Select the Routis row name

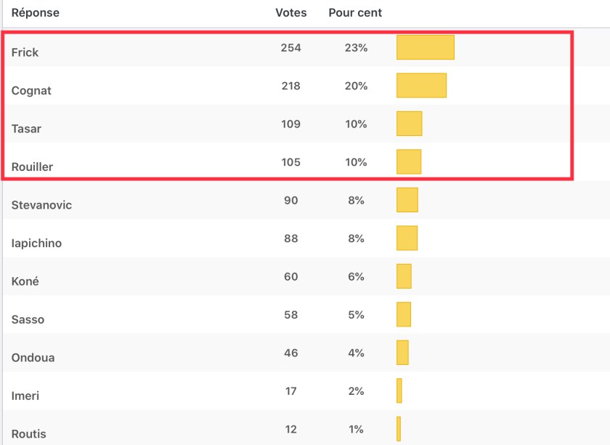(x=29, y=434)
